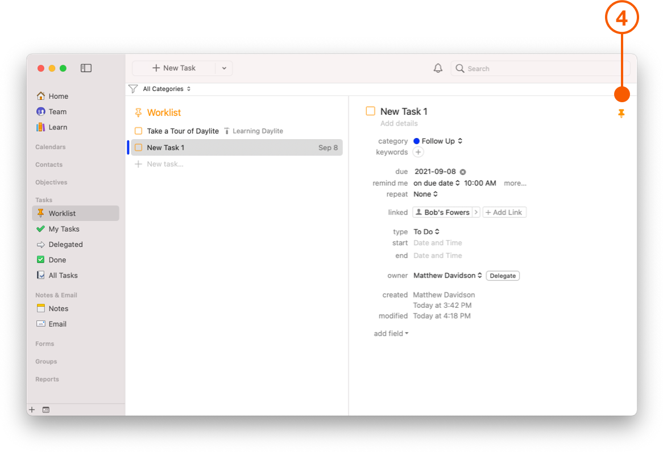Image resolution: width=663 pixels, height=452 pixels.
Task: Check the New Task 1 checkbox in the list
Action: click(138, 147)
